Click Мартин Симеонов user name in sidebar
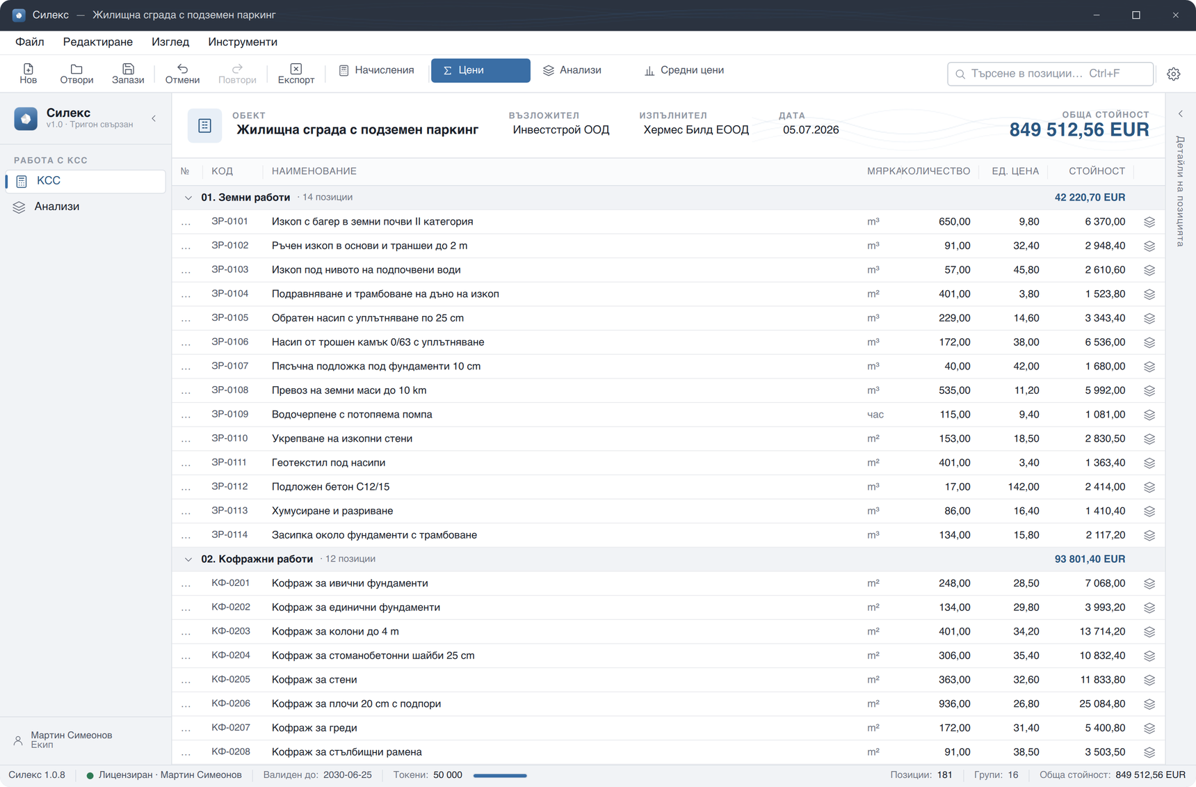Viewport: 1196px width, 787px height. [72, 736]
